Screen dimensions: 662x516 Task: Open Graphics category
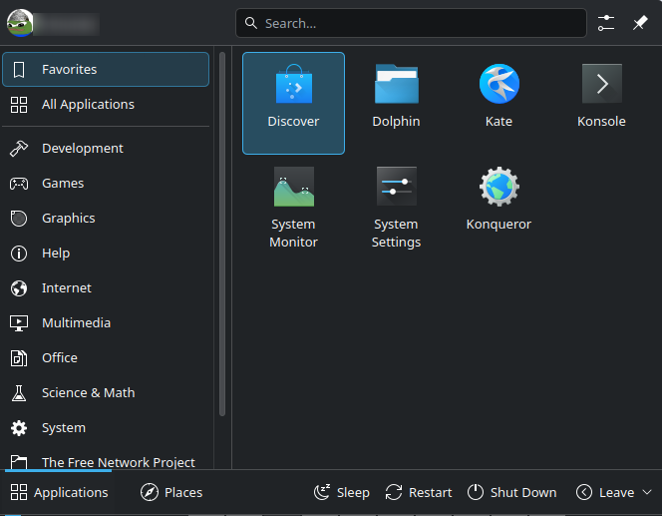(106, 218)
